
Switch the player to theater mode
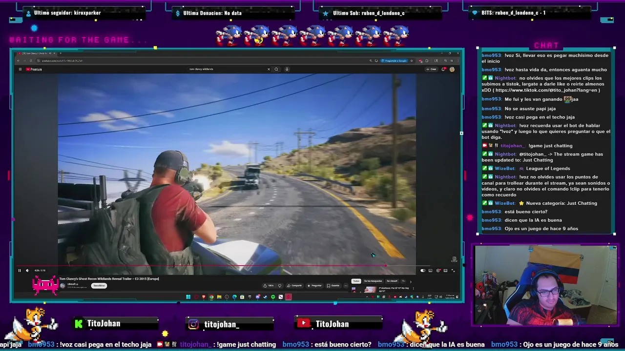tap(445, 271)
